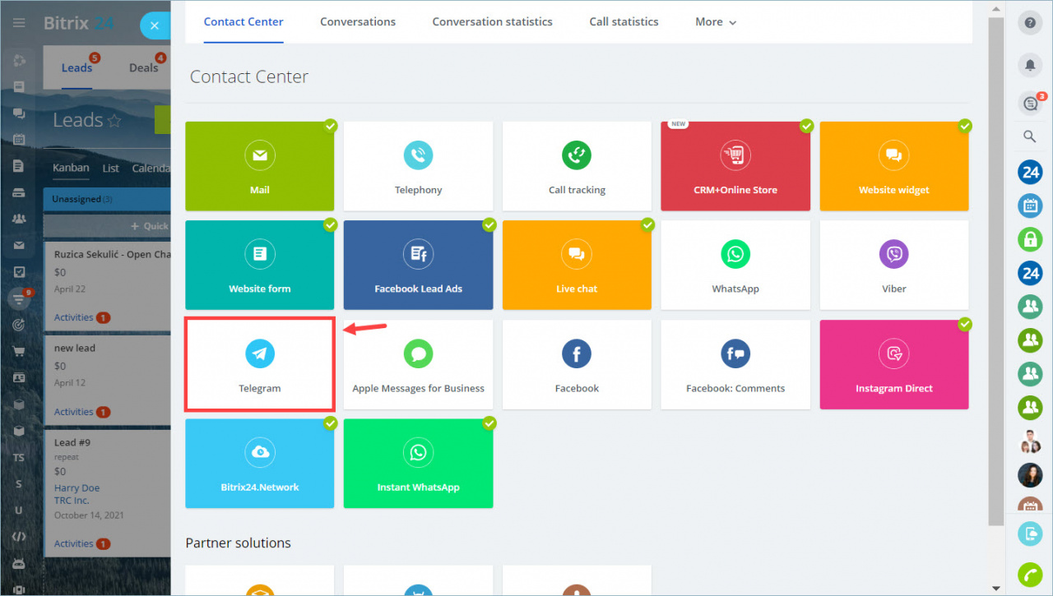Image resolution: width=1053 pixels, height=596 pixels.
Task: Open the Website form tile
Action: [x=259, y=265]
